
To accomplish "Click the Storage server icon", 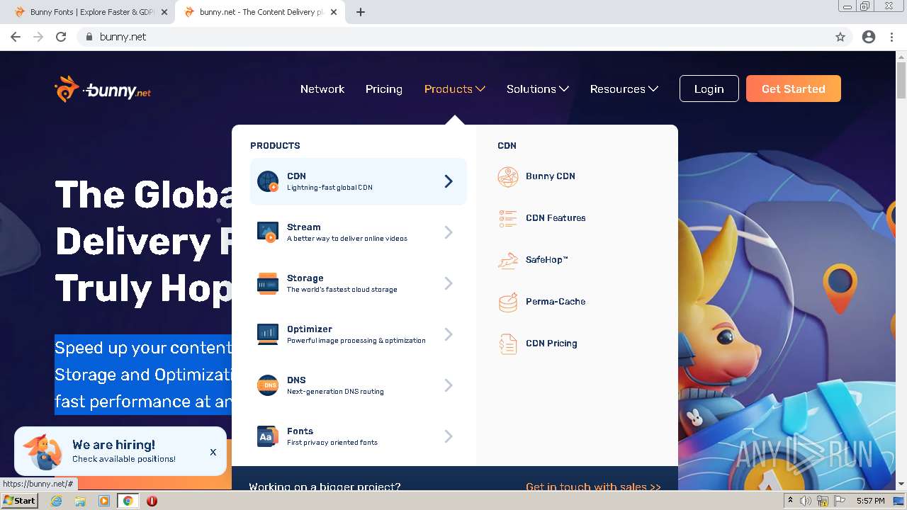I will point(268,283).
